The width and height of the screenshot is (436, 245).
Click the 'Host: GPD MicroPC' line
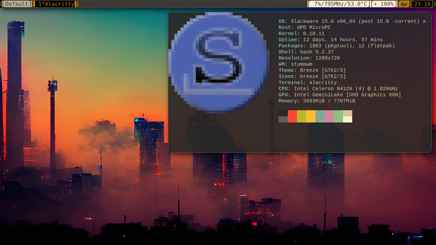305,28
